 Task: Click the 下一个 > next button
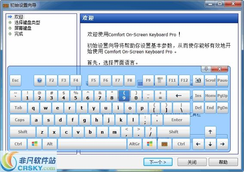158,162
